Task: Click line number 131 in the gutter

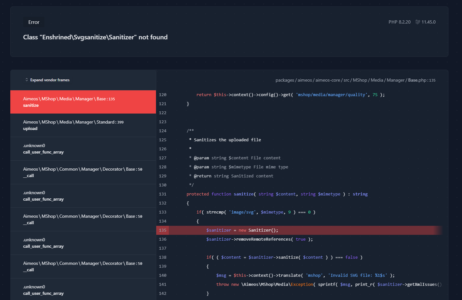Action: point(163,194)
